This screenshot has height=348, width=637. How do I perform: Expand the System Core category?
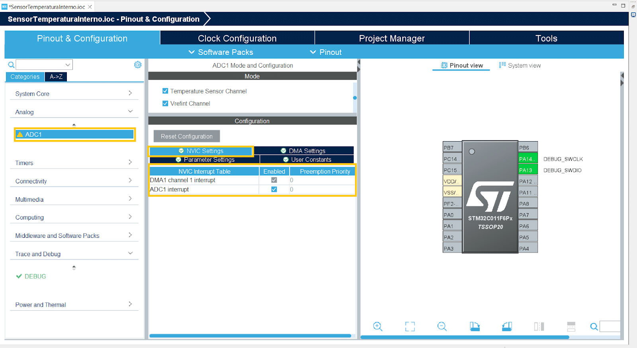(x=74, y=93)
